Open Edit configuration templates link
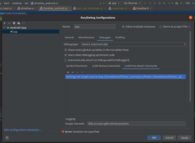Screen dimensions: 195x143 point(23,130)
